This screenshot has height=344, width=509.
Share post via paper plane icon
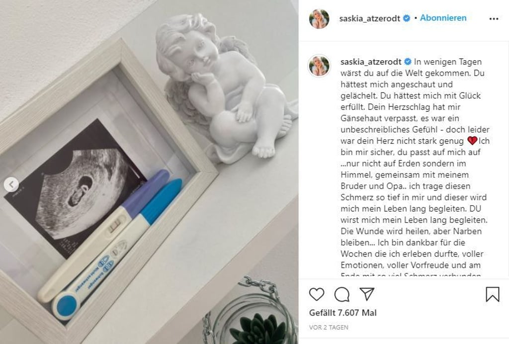click(x=367, y=294)
